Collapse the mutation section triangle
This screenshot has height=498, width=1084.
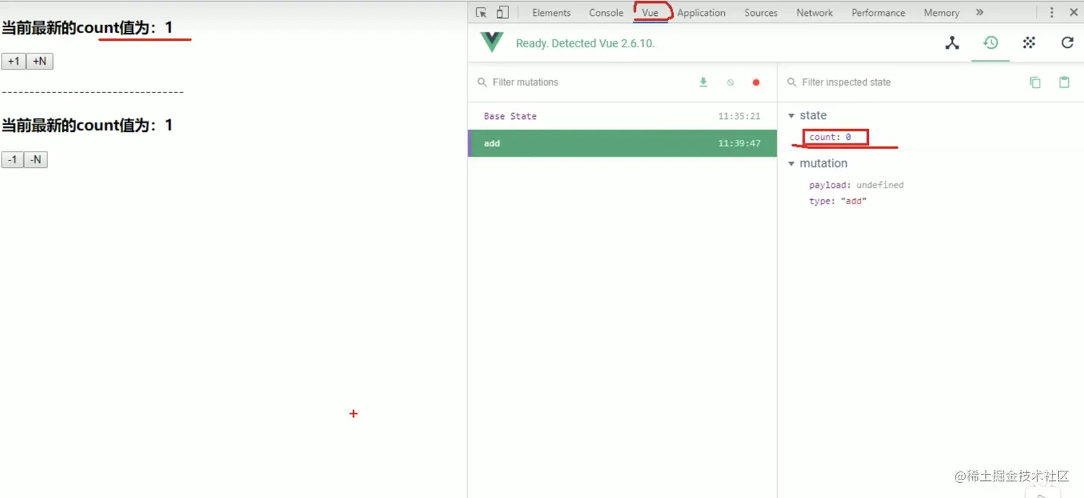coord(791,163)
